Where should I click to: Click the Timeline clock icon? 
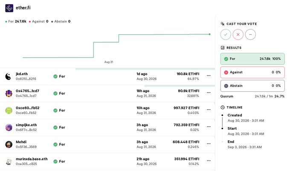[x=223, y=107]
